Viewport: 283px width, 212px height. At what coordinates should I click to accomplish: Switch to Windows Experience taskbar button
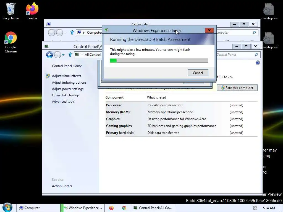tap(82, 208)
